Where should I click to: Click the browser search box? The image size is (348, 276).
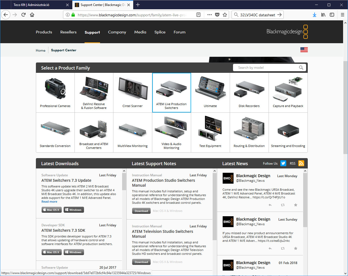point(258,15)
